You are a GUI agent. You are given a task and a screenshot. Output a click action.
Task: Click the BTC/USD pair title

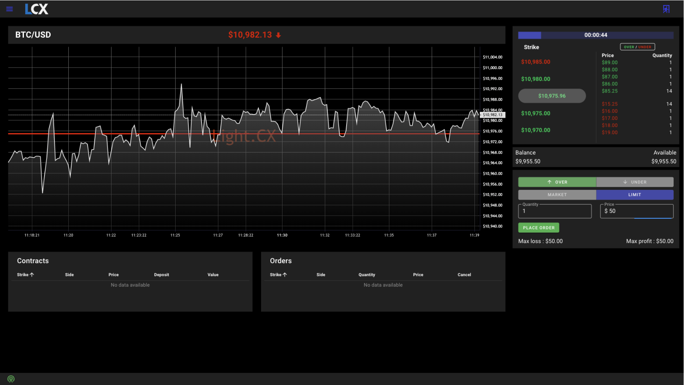[x=33, y=35]
